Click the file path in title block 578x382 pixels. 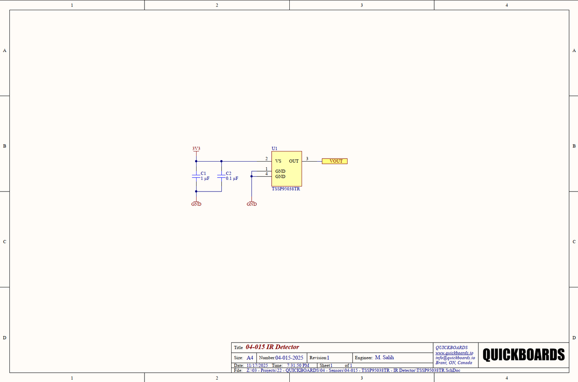(x=353, y=370)
